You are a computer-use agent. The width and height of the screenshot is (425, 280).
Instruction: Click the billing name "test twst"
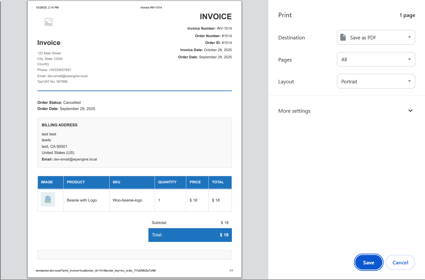(49, 134)
